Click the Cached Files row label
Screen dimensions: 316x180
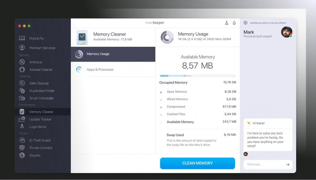pyautogui.click(x=176, y=114)
